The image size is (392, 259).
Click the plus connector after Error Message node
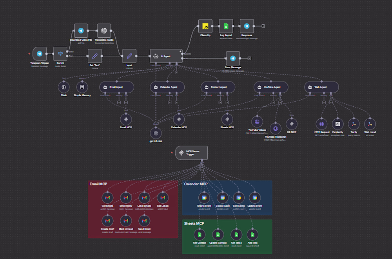(x=249, y=58)
